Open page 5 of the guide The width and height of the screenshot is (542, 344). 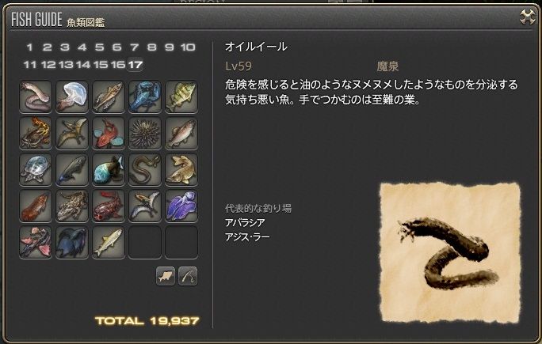pyautogui.click(x=100, y=47)
